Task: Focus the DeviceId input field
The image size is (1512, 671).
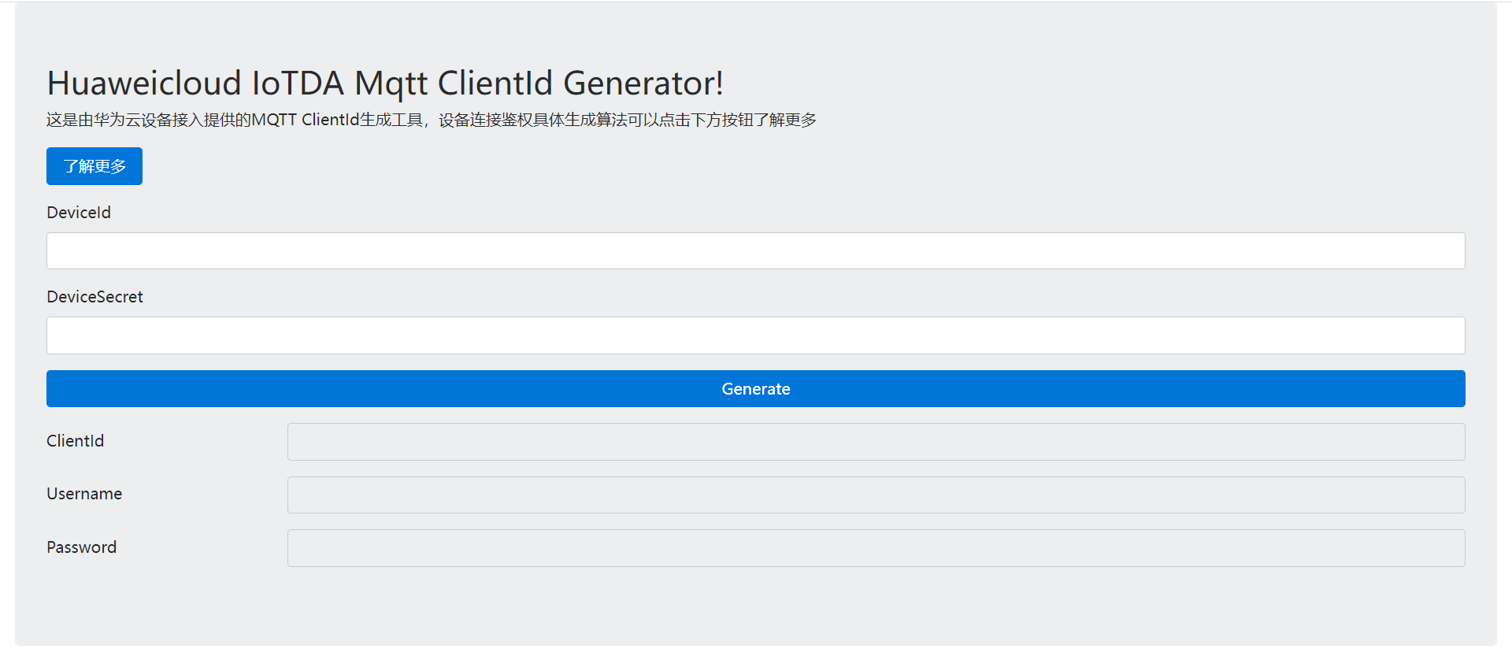Action: (x=756, y=251)
